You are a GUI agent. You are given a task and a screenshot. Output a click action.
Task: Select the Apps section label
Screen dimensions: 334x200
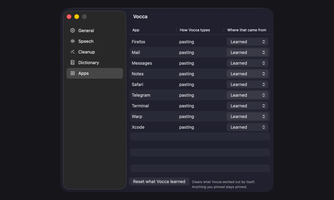83,73
